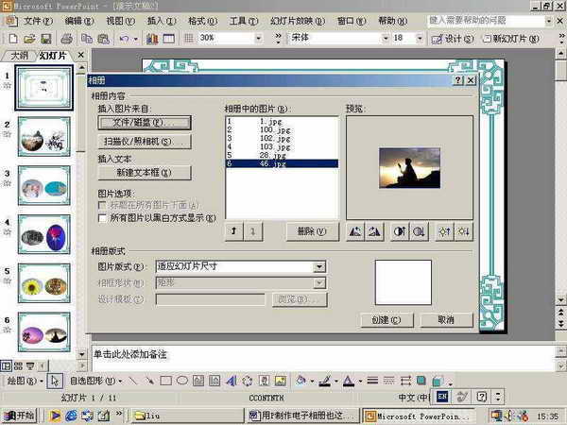This screenshot has height=425, width=567.
Task: Switch to the 大纲 tab
Action: (x=20, y=56)
